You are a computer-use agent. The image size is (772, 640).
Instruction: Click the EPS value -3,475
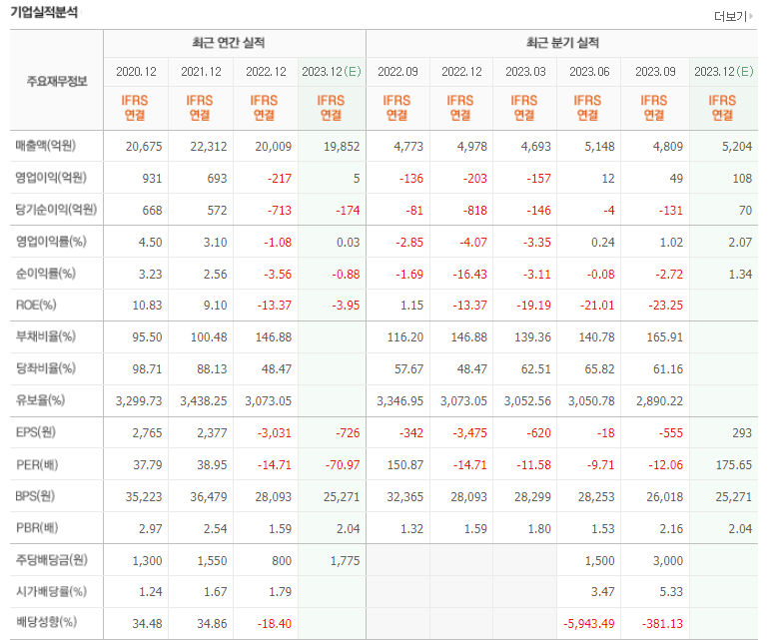click(469, 433)
